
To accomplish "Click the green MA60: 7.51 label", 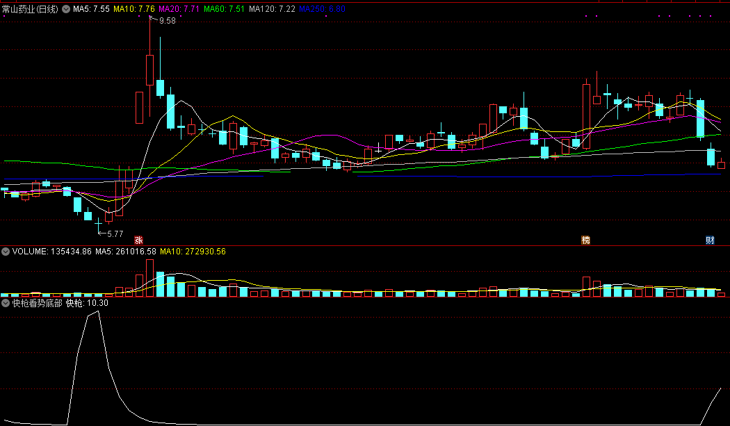I will coord(224,9).
